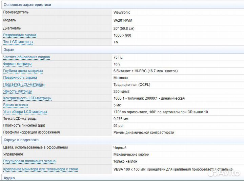
Task: Click the 'Глубина цвета матрицы' link
Action: coord(23,71)
